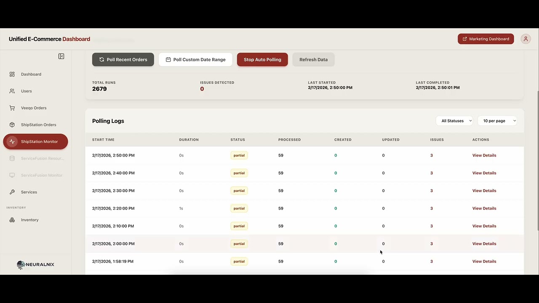Click the Neuralnix logo
This screenshot has height=303, width=539.
point(35,265)
